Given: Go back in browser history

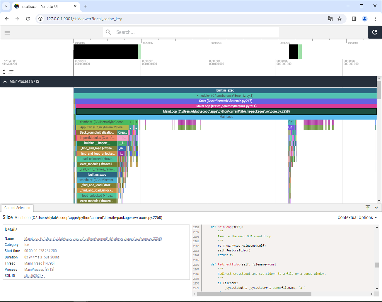Looking at the screenshot, I should [x=7, y=19].
